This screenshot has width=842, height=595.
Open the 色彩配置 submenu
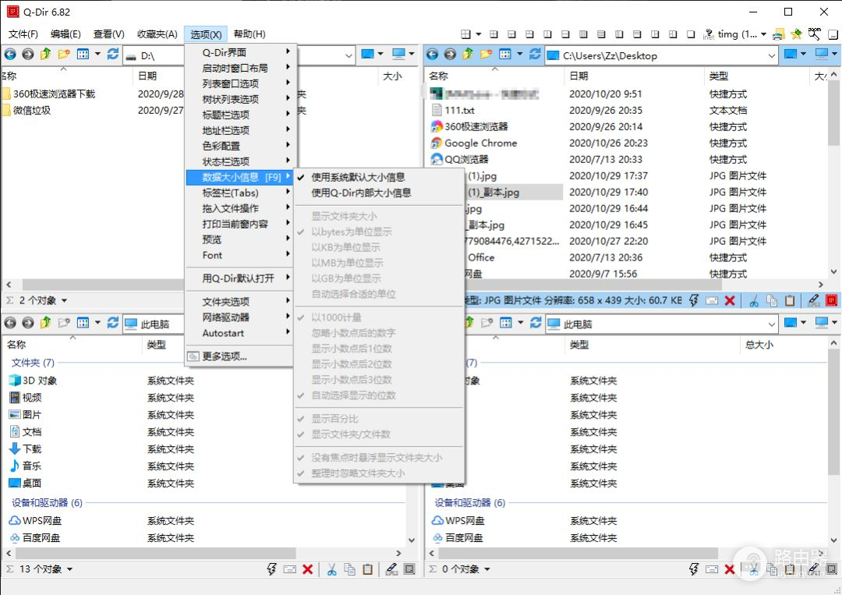pos(221,146)
